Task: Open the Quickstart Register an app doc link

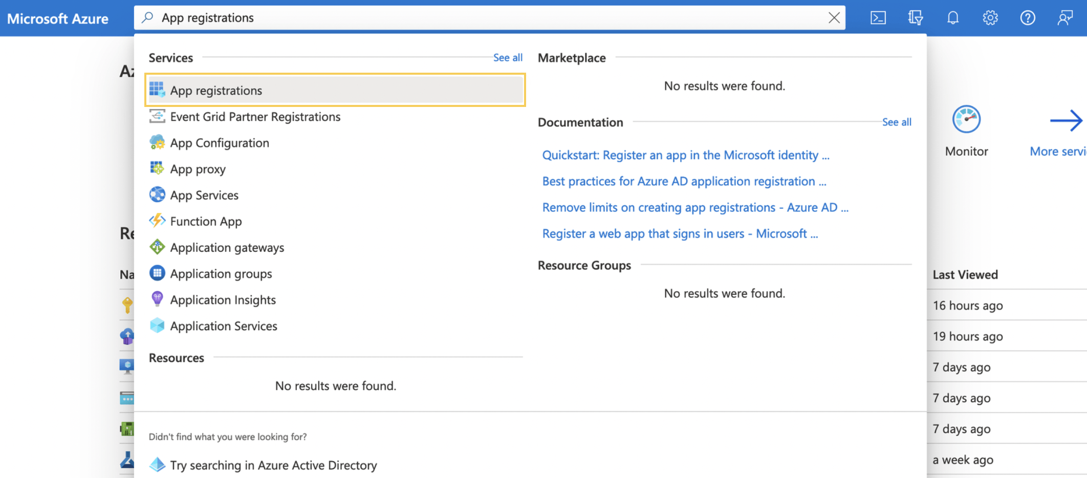Action: (685, 155)
